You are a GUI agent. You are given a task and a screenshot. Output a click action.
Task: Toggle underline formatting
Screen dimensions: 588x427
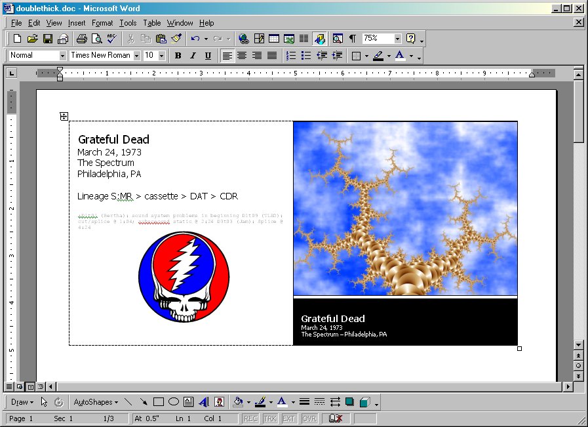pyautogui.click(x=208, y=56)
